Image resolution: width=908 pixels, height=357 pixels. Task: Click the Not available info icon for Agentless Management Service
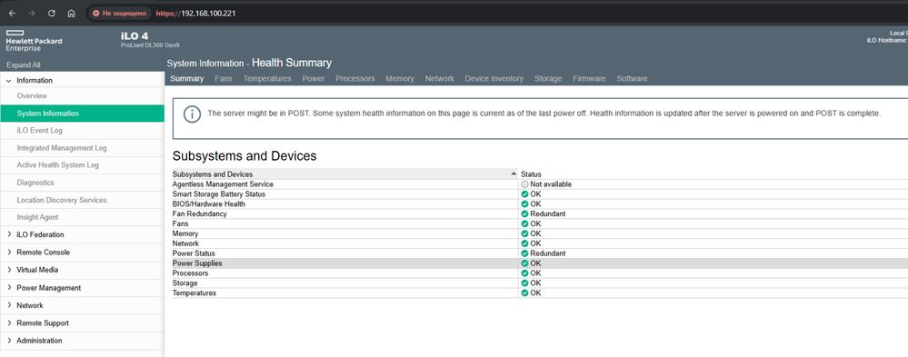[x=524, y=184]
